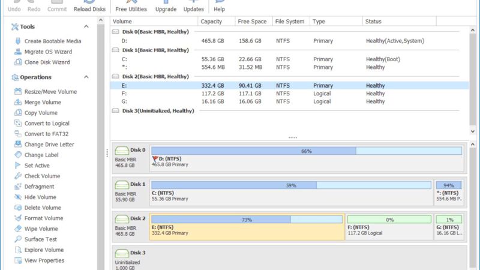Click the Disk 2 drive icon in the disk map
The image size is (480, 270).
coord(122,219)
